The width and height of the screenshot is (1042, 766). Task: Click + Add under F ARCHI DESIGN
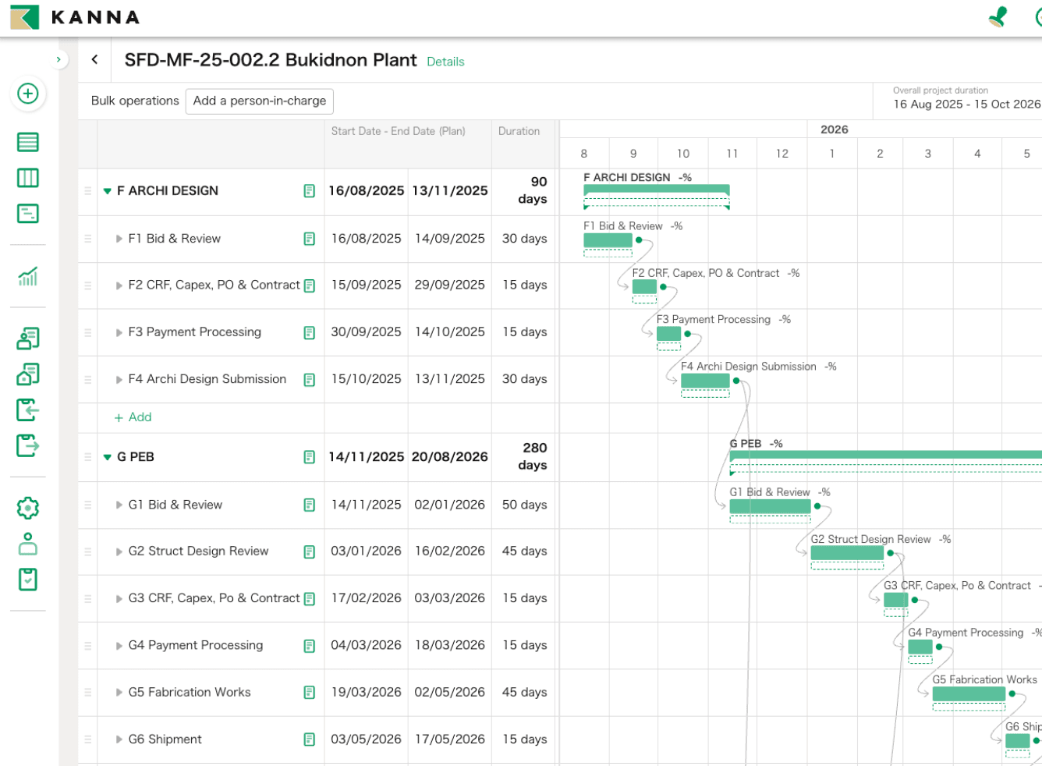[x=133, y=417]
